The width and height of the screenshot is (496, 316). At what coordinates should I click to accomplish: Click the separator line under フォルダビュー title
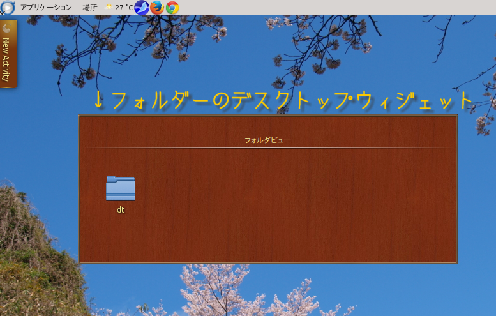(267, 147)
